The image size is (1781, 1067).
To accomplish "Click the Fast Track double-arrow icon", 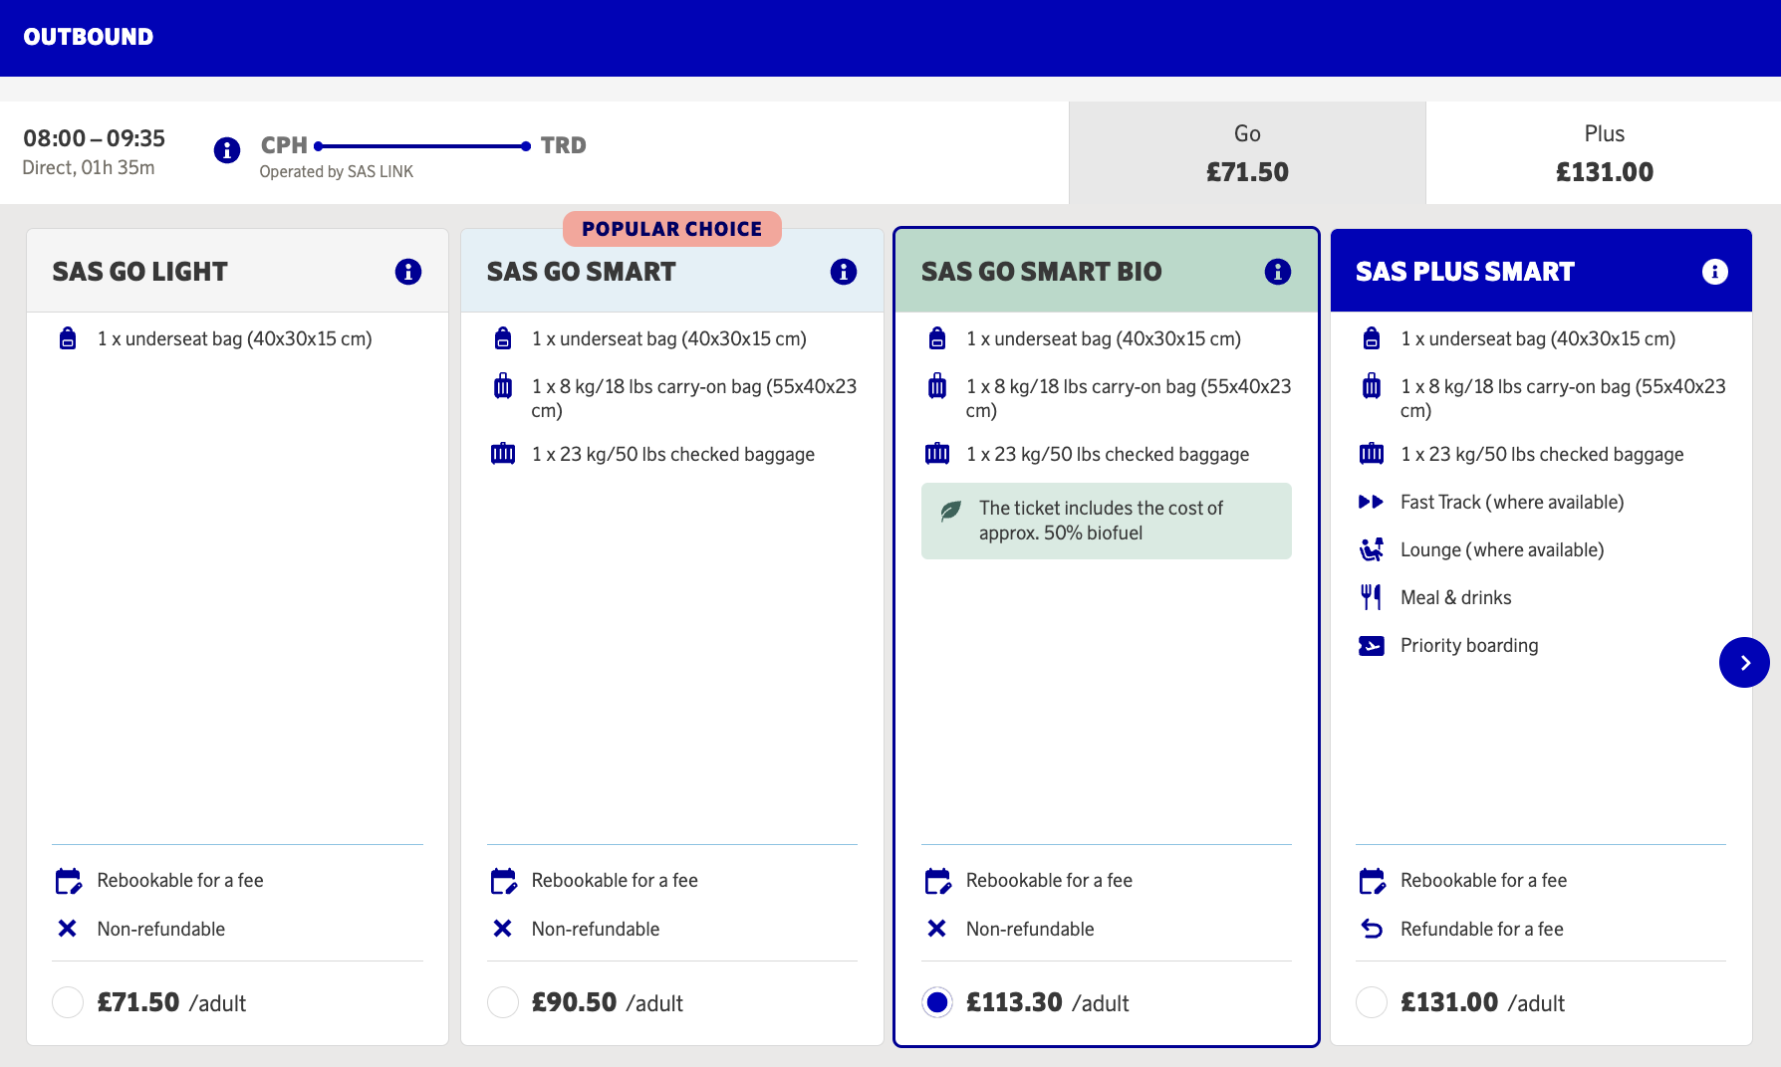I will pos(1372,502).
